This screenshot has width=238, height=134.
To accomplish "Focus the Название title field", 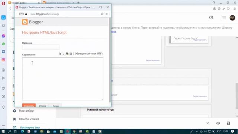I will tap(41, 47).
